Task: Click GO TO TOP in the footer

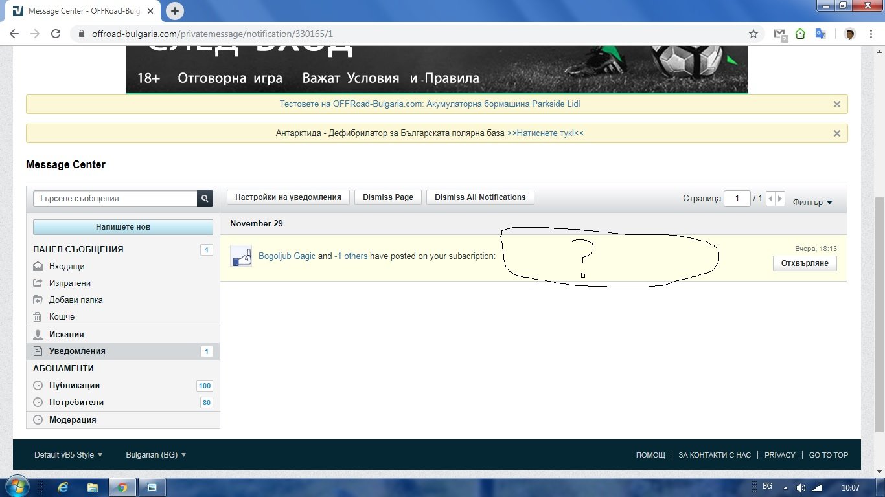Action: tap(829, 455)
